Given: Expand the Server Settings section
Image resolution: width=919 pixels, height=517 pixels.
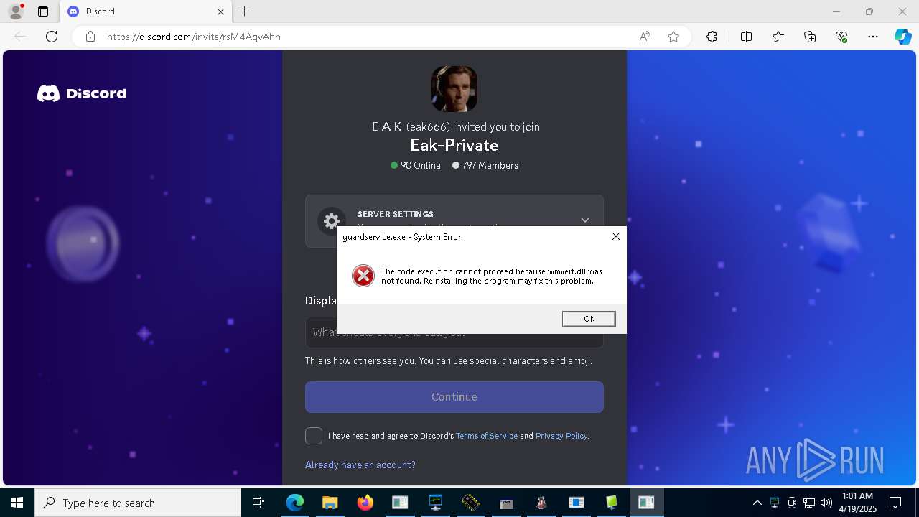Looking at the screenshot, I should 585,220.
